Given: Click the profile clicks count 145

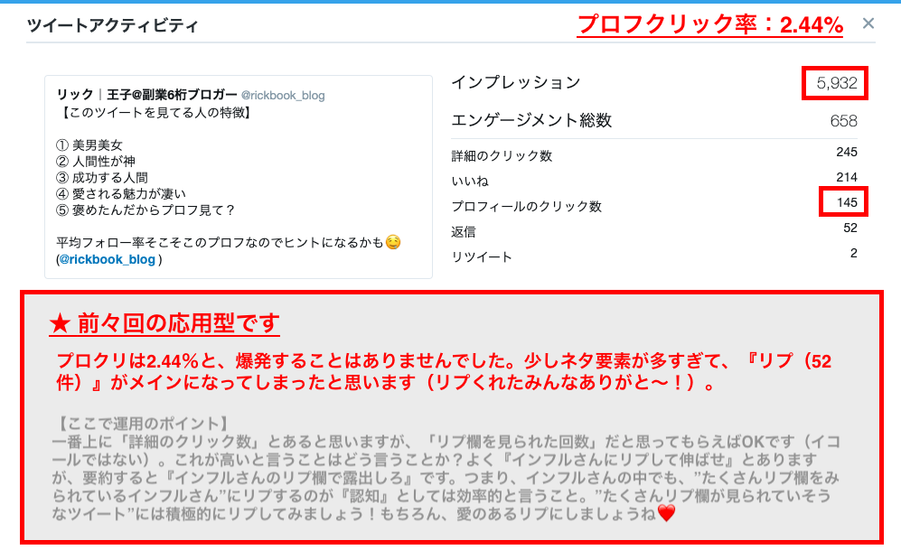Looking at the screenshot, I should click(x=847, y=202).
